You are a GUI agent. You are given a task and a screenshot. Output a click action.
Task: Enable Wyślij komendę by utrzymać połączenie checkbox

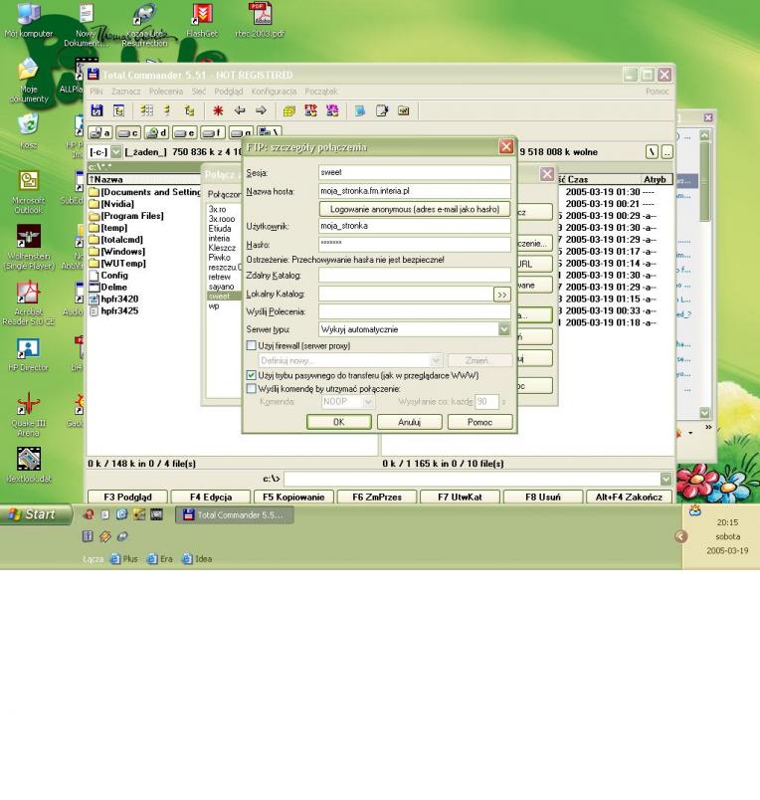pyautogui.click(x=251, y=388)
